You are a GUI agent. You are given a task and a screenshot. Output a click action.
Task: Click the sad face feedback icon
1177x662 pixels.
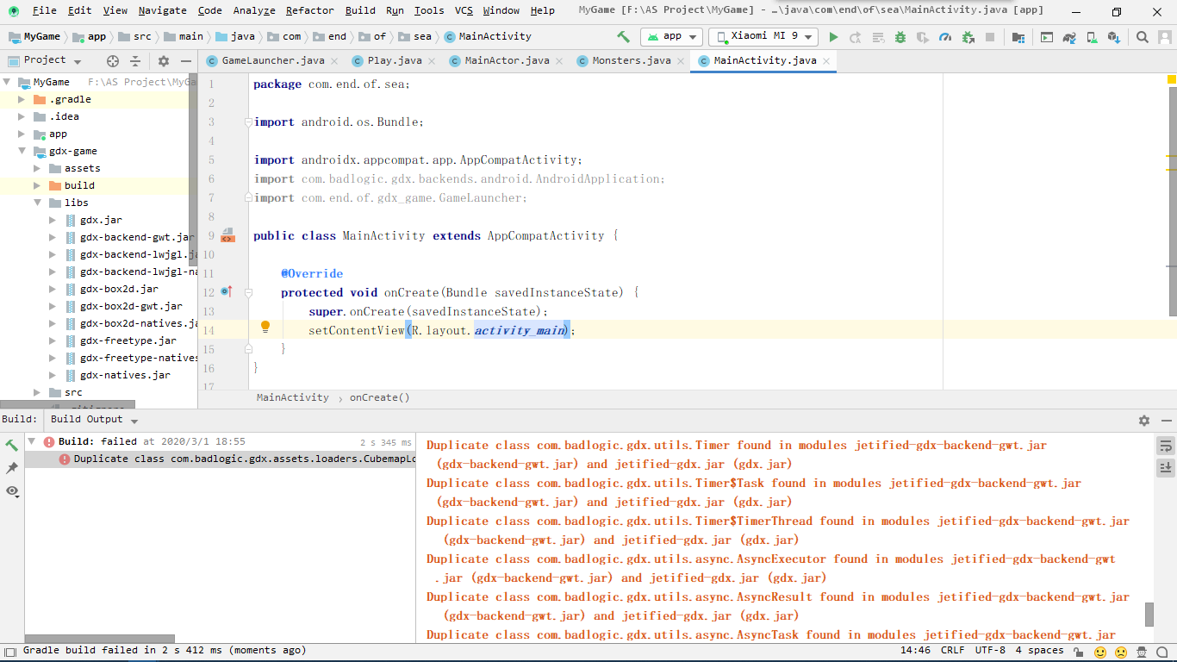[1121, 652]
